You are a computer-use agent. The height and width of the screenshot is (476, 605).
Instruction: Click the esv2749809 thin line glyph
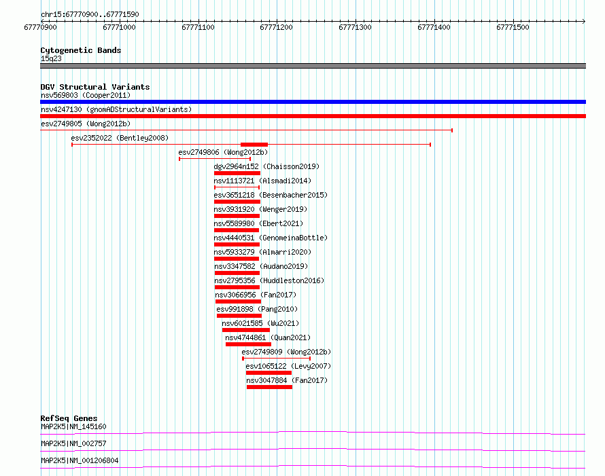coord(276,359)
